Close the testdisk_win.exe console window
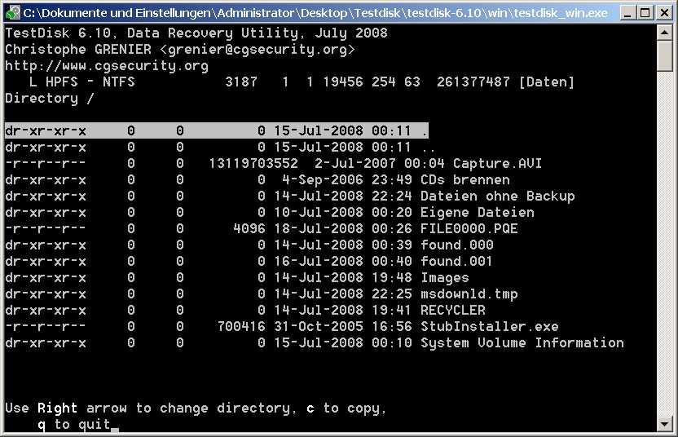The image size is (678, 437). [664, 13]
